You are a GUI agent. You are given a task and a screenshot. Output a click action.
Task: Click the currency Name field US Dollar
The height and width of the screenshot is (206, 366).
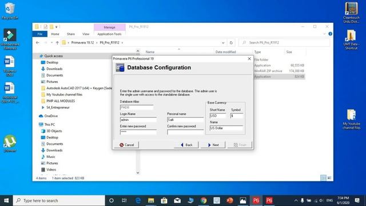point(226,128)
